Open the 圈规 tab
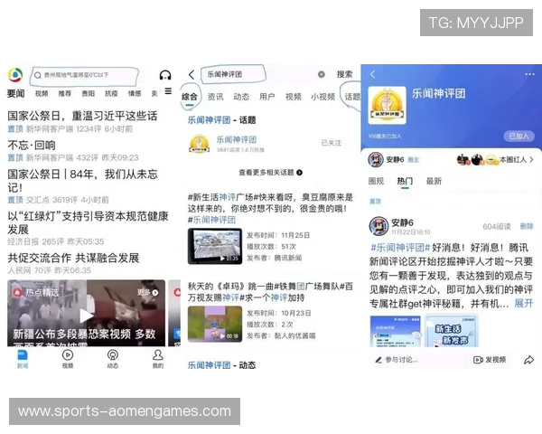This screenshot has width=542, height=434. point(376,181)
